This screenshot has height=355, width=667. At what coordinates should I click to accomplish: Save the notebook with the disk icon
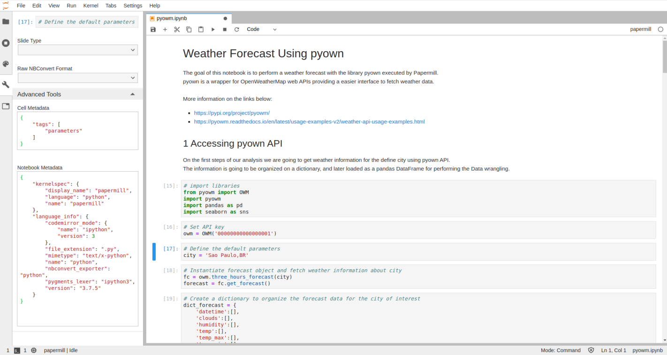coord(153,29)
